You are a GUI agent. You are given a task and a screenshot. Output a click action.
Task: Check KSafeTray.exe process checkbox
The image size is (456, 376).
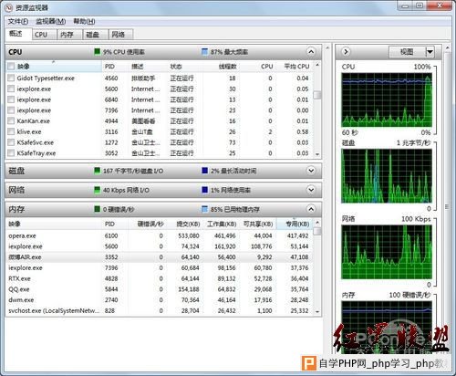11,153
